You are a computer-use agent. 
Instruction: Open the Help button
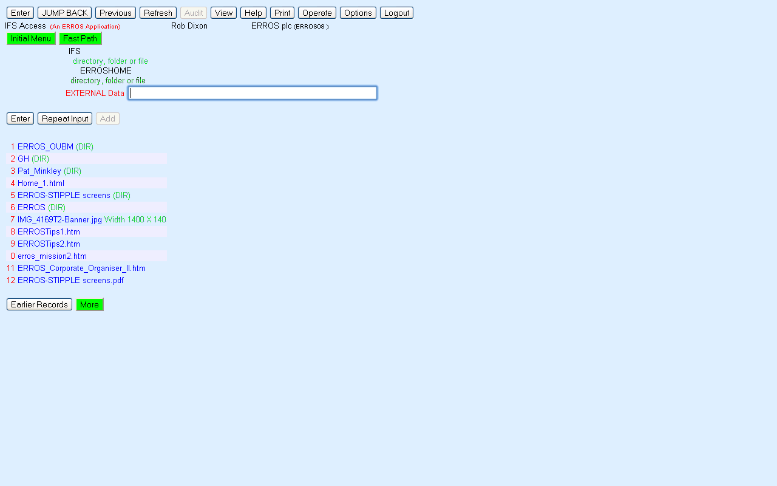point(253,13)
